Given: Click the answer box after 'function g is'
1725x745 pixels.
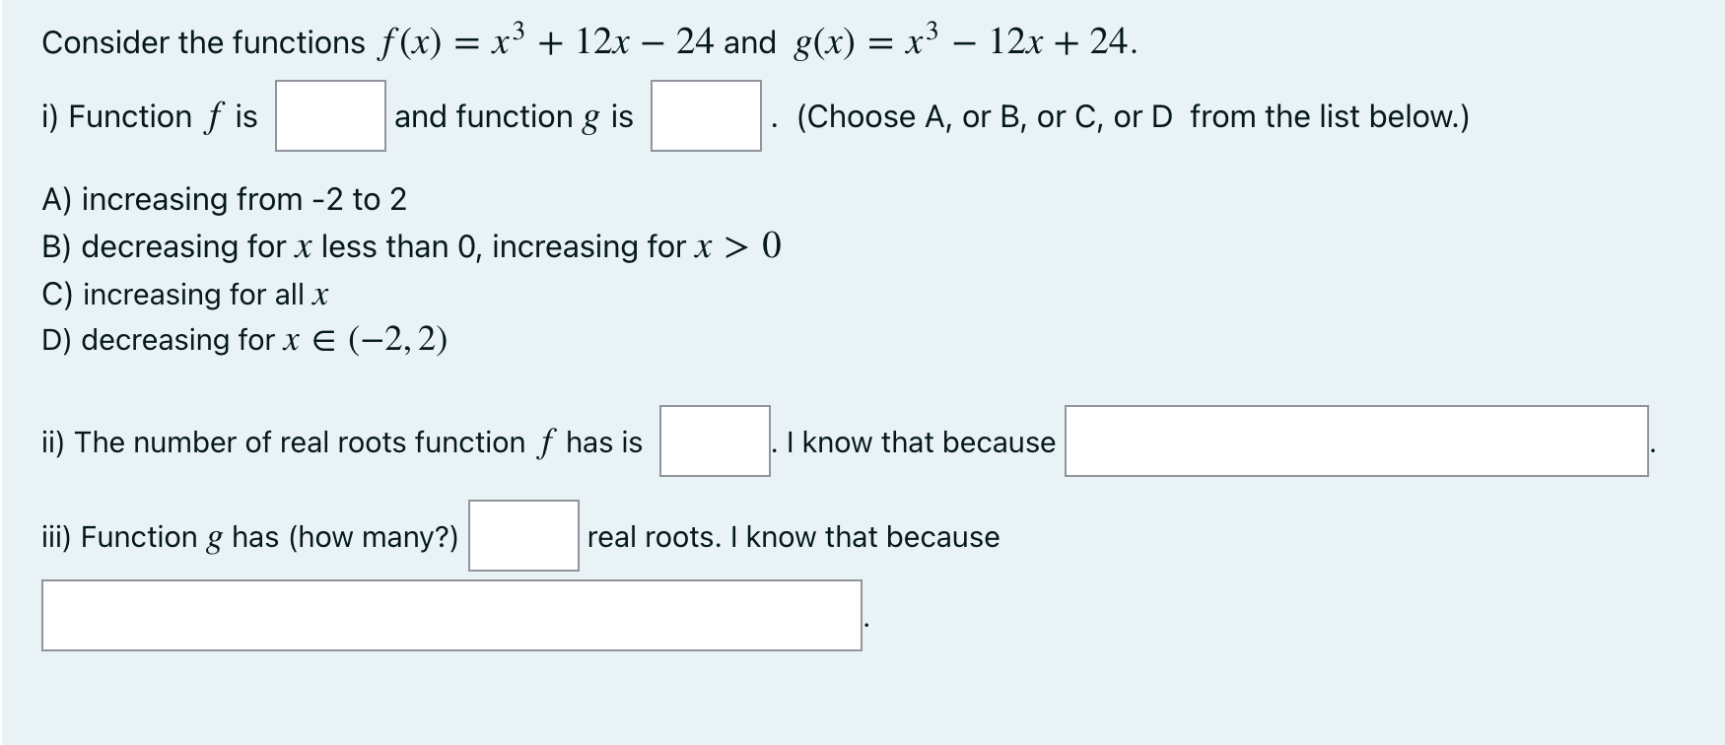Looking at the screenshot, I should 704,118.
